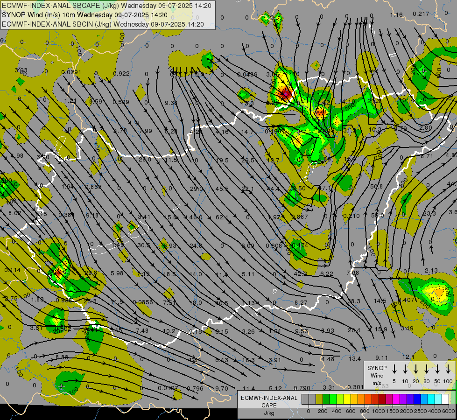Click the '42.2' value on the map

click(x=301, y=273)
